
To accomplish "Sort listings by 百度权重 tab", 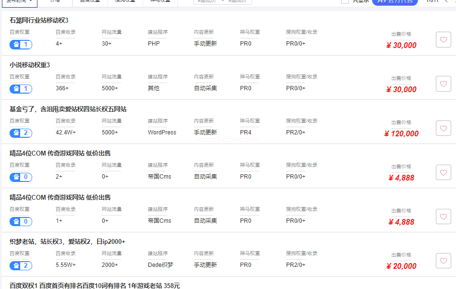I will click(90, 2).
